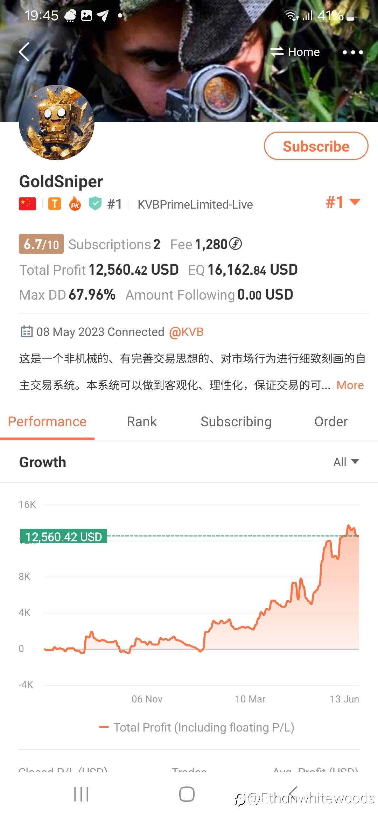The width and height of the screenshot is (378, 819).
Task: Expand the #1 account selector dropdown
Action: point(343,202)
